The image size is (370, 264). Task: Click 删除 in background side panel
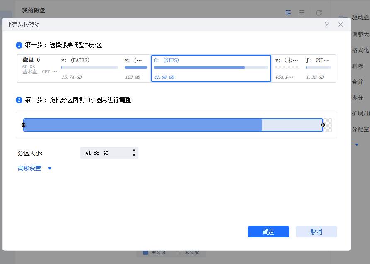358,66
